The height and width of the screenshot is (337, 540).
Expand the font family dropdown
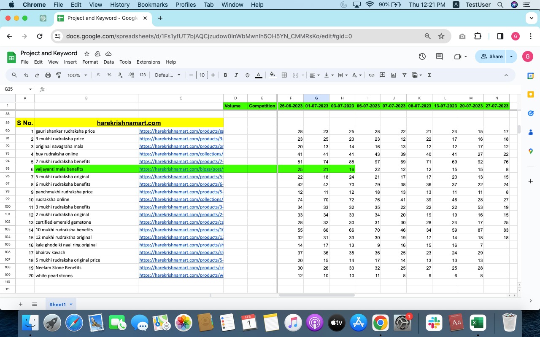167,75
